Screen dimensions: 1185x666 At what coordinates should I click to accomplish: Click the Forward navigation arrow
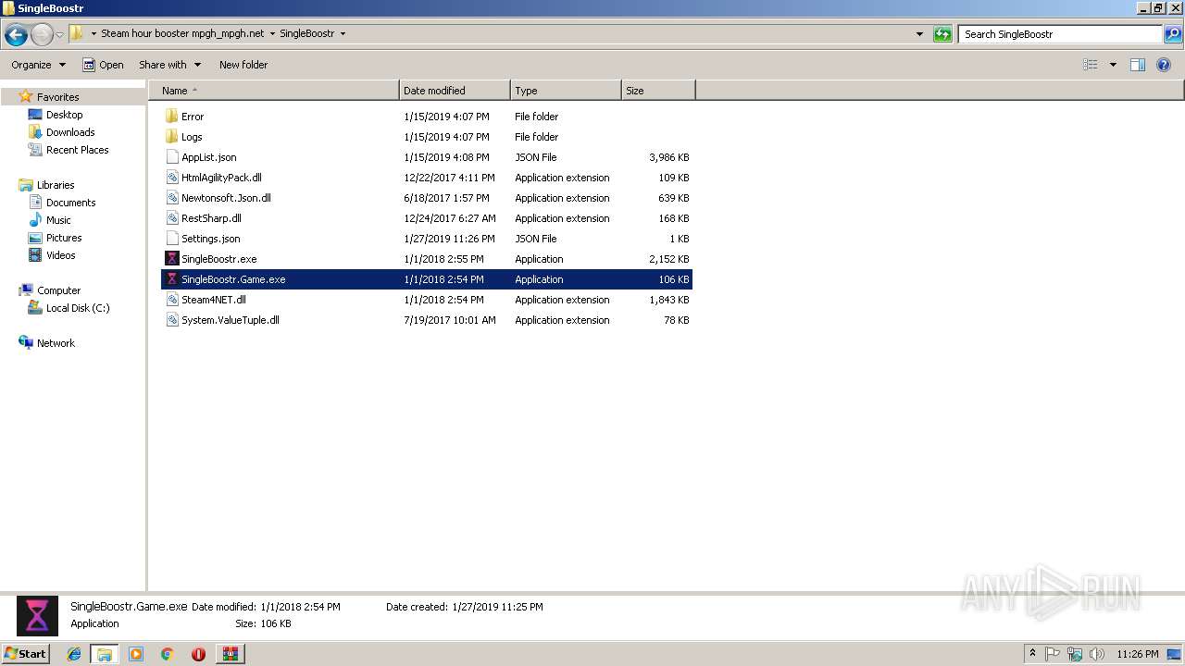pos(42,35)
